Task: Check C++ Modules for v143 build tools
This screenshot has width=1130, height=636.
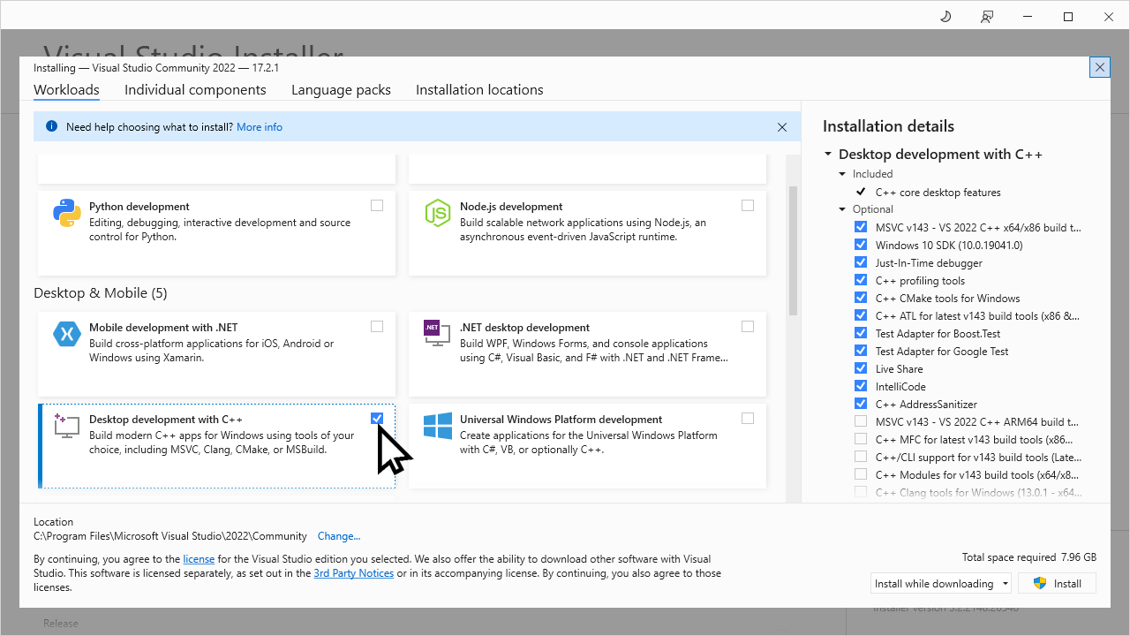Action: pos(861,474)
